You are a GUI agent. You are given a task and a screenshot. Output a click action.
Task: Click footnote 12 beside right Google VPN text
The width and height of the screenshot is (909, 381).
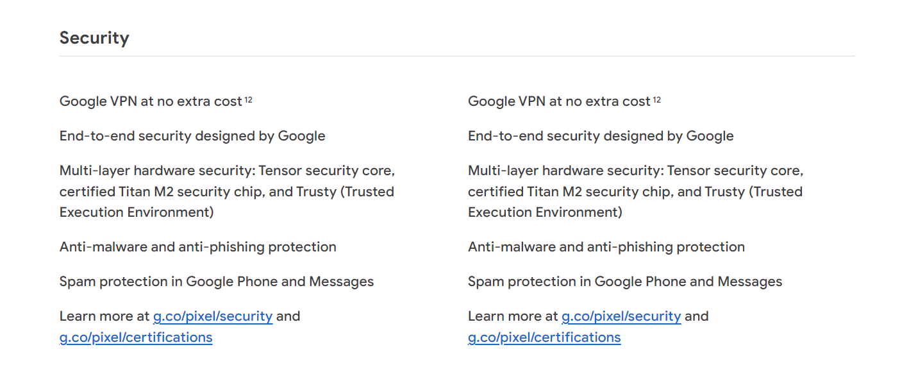(656, 99)
